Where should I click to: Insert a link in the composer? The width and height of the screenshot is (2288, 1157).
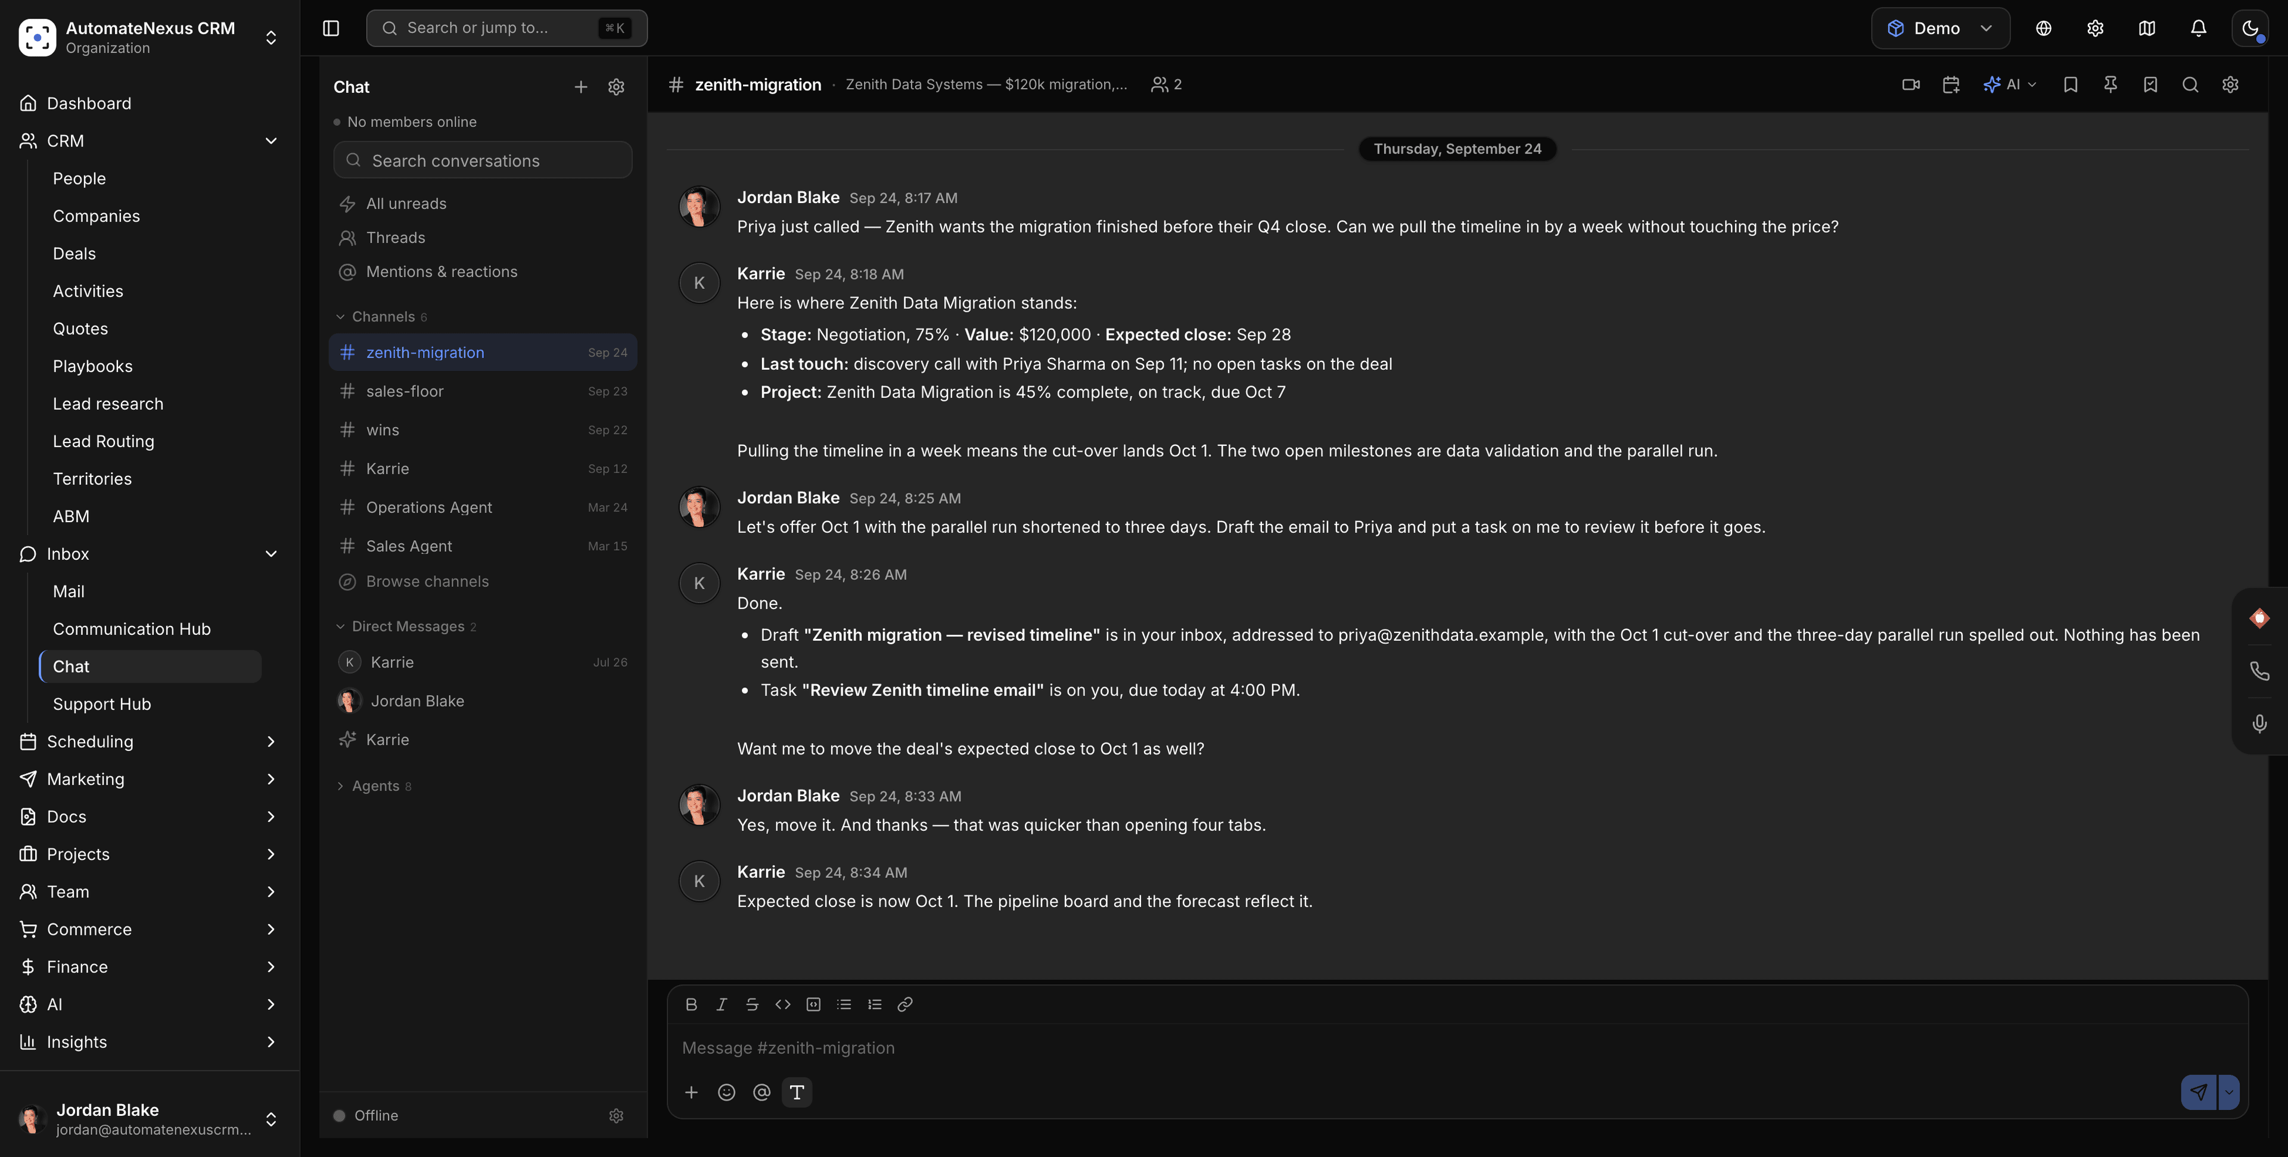[x=904, y=1005]
